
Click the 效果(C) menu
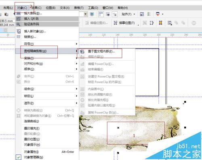tap(36, 8)
